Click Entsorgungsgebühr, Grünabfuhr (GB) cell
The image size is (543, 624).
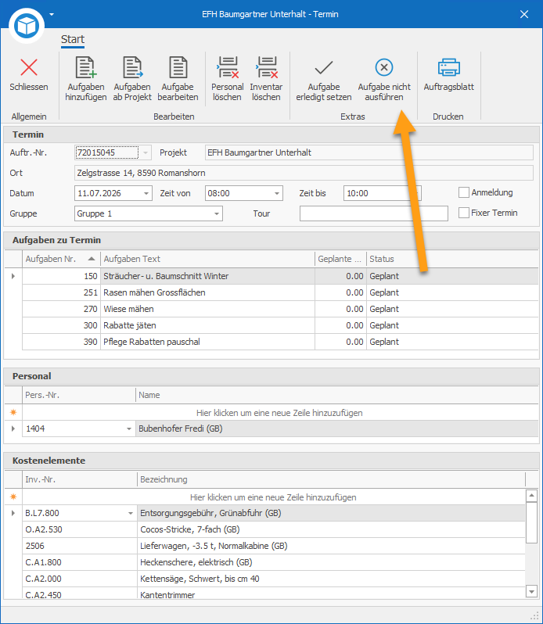click(331, 514)
